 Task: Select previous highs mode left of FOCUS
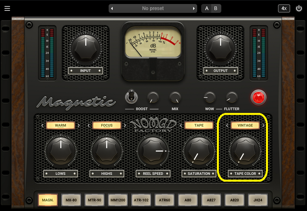coord(89,125)
